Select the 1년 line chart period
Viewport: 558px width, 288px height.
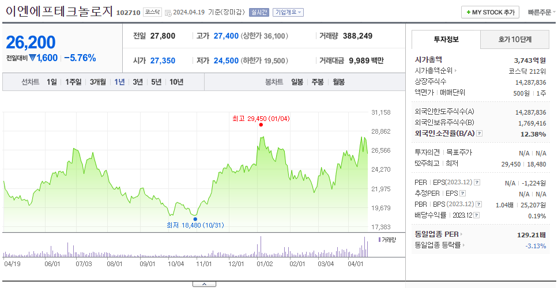click(x=119, y=82)
